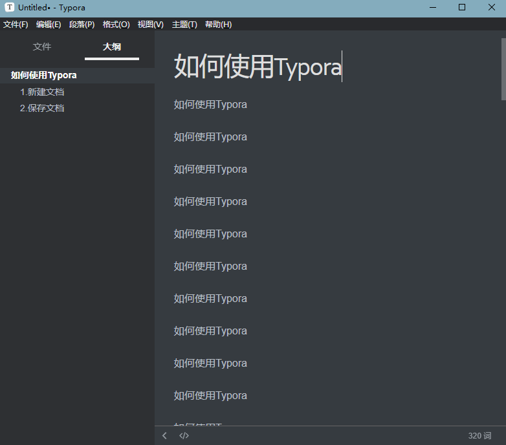Click the Typora app icon in title bar
The image size is (506, 445).
(9, 7)
